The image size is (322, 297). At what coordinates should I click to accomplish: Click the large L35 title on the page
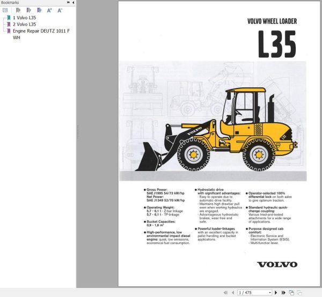(x=277, y=44)
